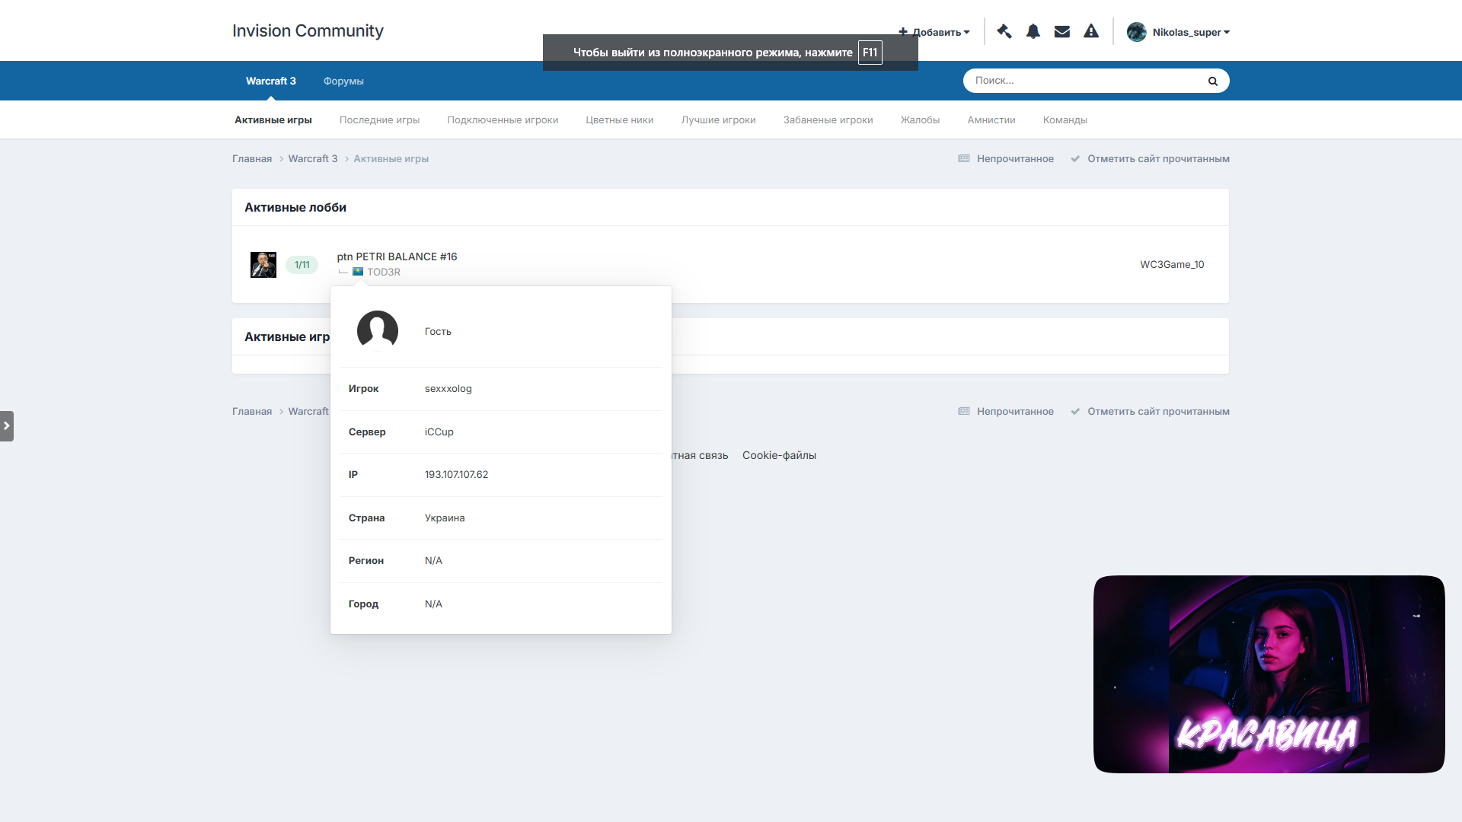Screen dimensions: 1462x822
Task: Open the moderation gavel icon
Action: coord(1004,31)
